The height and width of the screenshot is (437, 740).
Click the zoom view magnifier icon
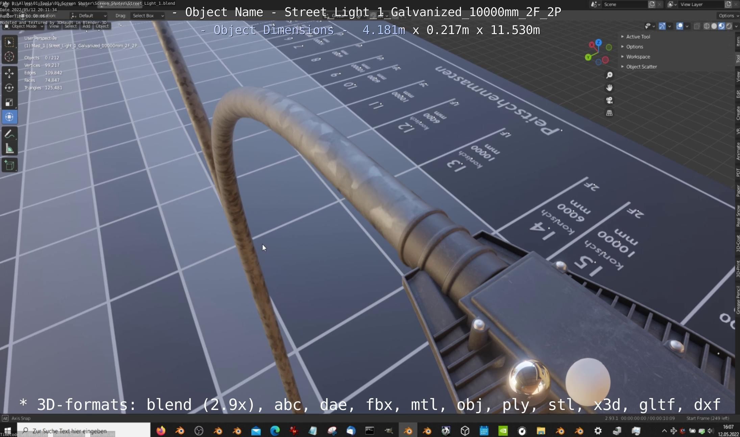click(x=609, y=75)
